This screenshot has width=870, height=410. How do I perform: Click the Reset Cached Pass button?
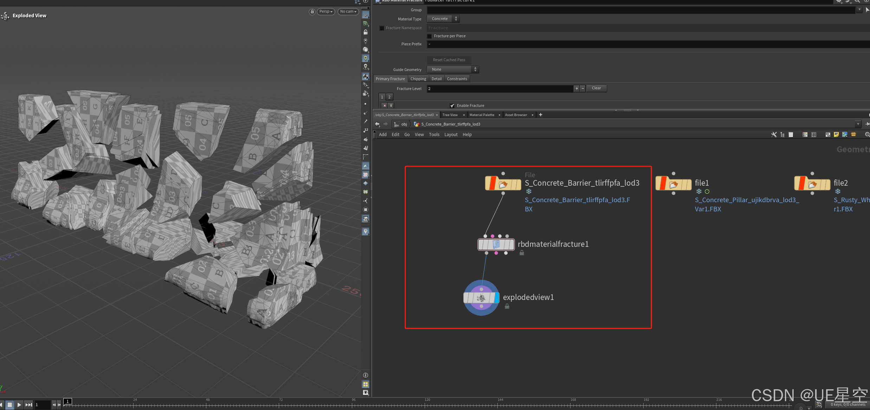(449, 60)
